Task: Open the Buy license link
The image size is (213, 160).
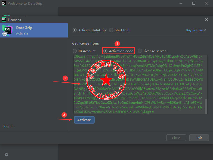Action: pyautogui.click(x=196, y=30)
